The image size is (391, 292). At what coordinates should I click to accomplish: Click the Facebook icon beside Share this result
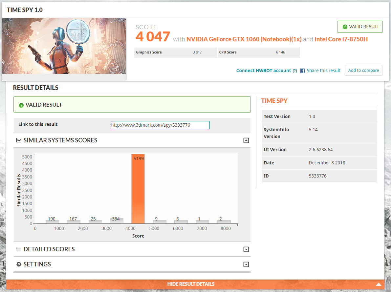[303, 71]
